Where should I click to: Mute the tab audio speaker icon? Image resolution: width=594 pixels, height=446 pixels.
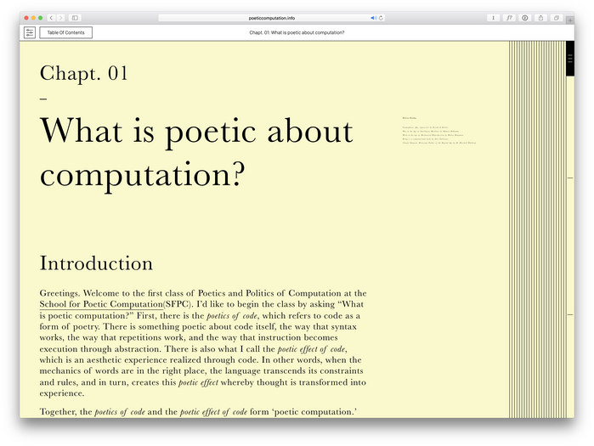pos(373,18)
